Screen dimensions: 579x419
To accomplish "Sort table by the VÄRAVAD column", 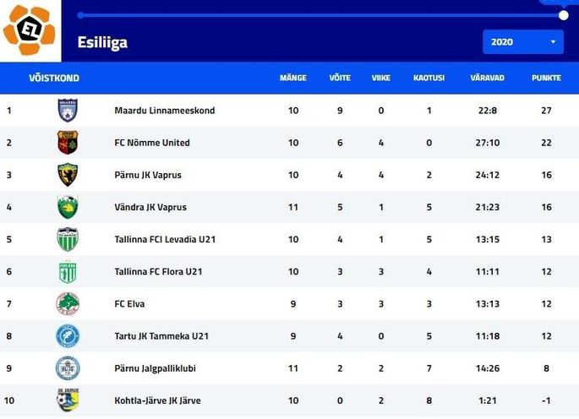I will (487, 78).
